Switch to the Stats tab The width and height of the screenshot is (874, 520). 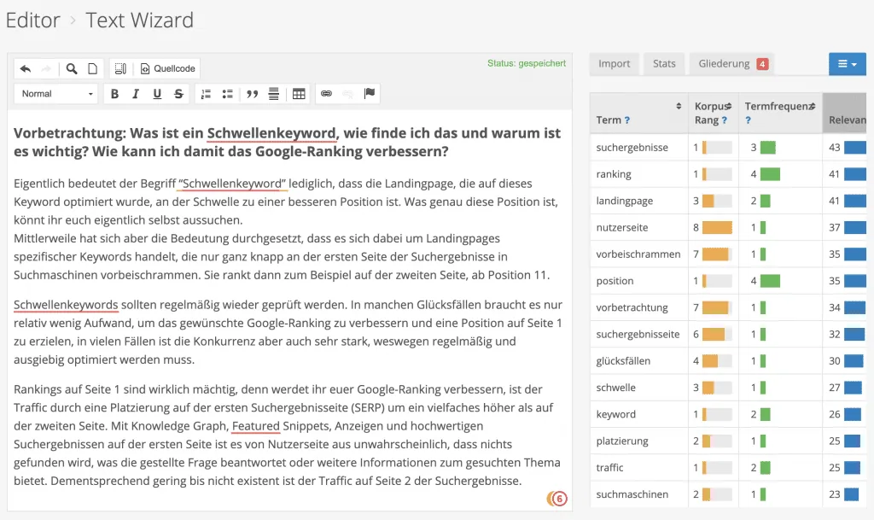click(x=664, y=63)
